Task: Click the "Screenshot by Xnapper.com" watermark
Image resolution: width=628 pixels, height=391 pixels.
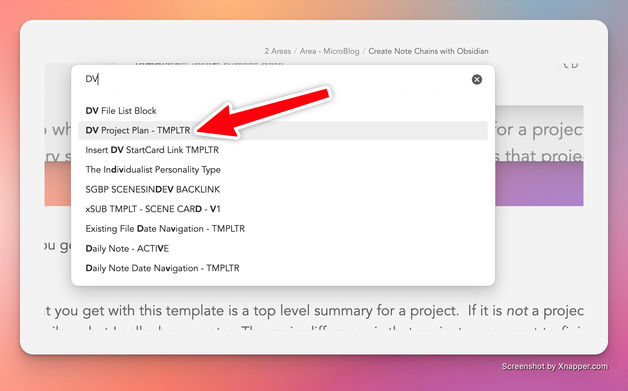Action: tap(555, 366)
